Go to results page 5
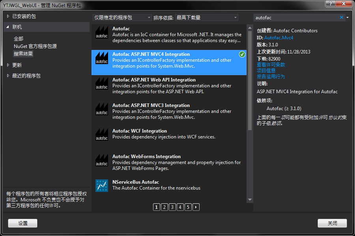Image resolution: width=355 pixels, height=236 pixels. pos(188,207)
